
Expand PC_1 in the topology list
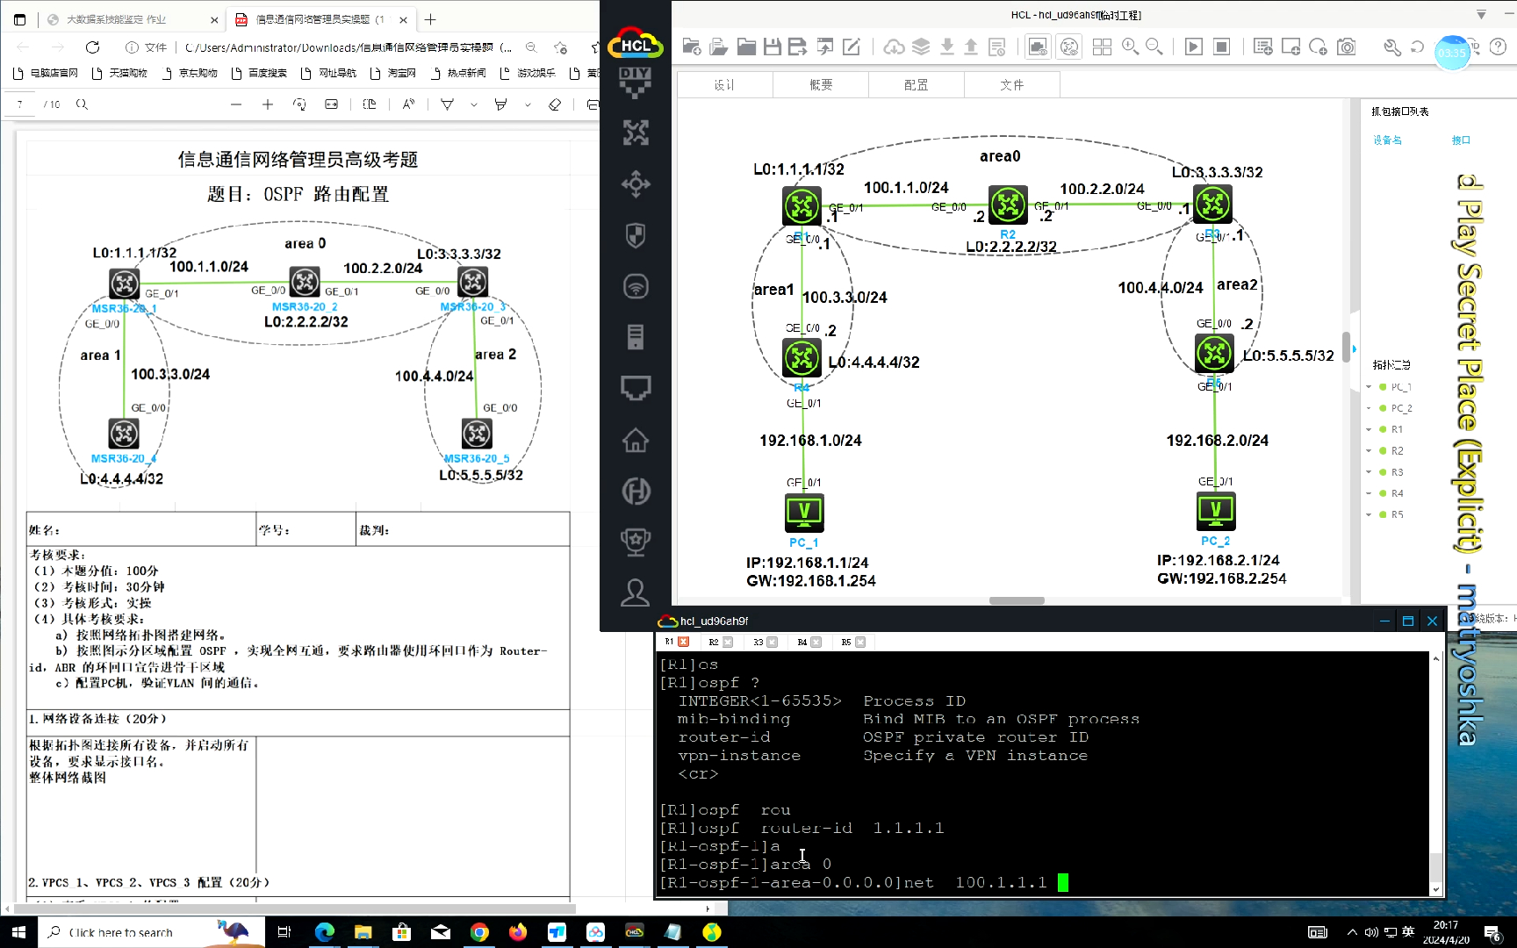1369,387
